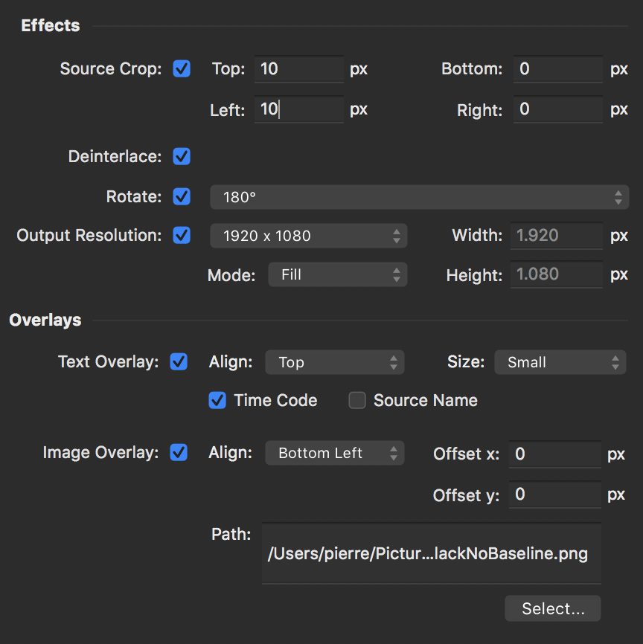This screenshot has width=643, height=644.
Task: Turn off the Text Overlay checkbox
Action: point(179,362)
